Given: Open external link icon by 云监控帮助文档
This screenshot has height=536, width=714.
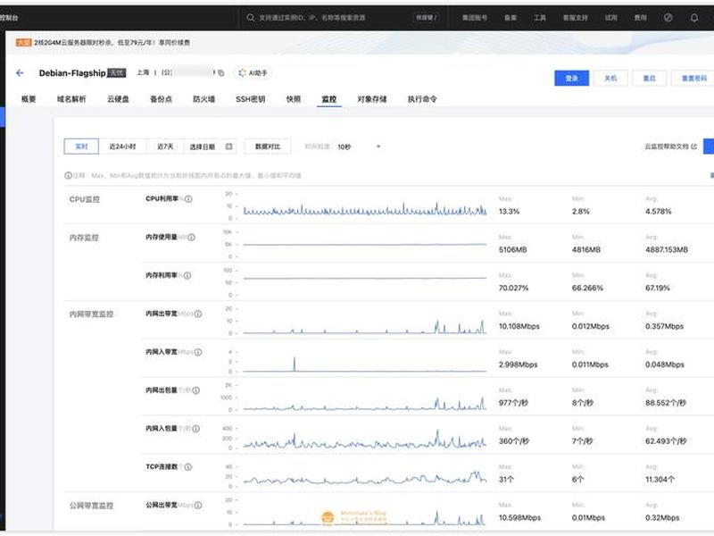Looking at the screenshot, I should coord(694,147).
